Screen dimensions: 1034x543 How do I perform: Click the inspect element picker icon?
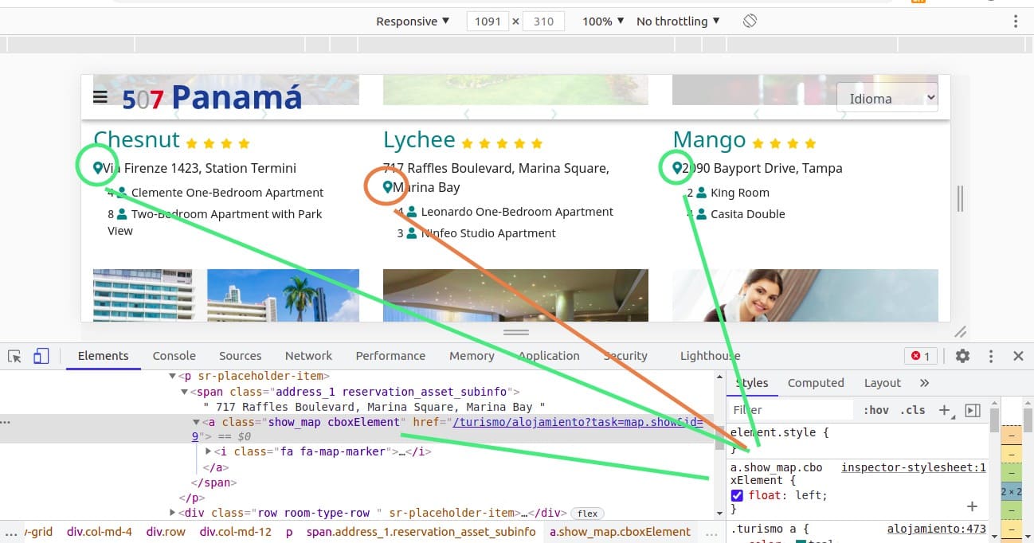pos(14,356)
